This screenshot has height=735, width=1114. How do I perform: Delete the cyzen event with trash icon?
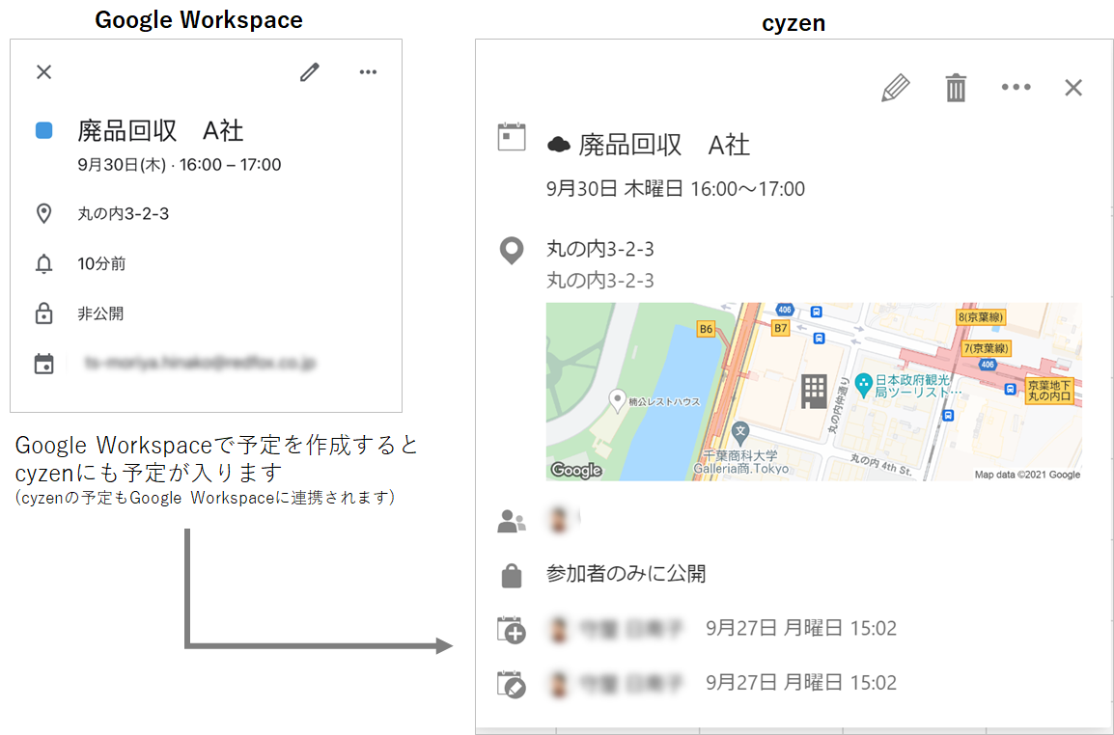(956, 88)
